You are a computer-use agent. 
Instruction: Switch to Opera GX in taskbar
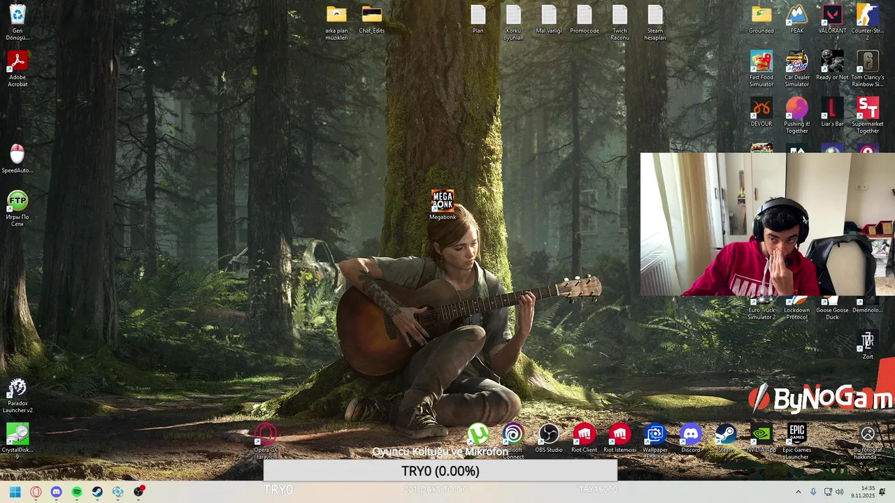coord(36,492)
